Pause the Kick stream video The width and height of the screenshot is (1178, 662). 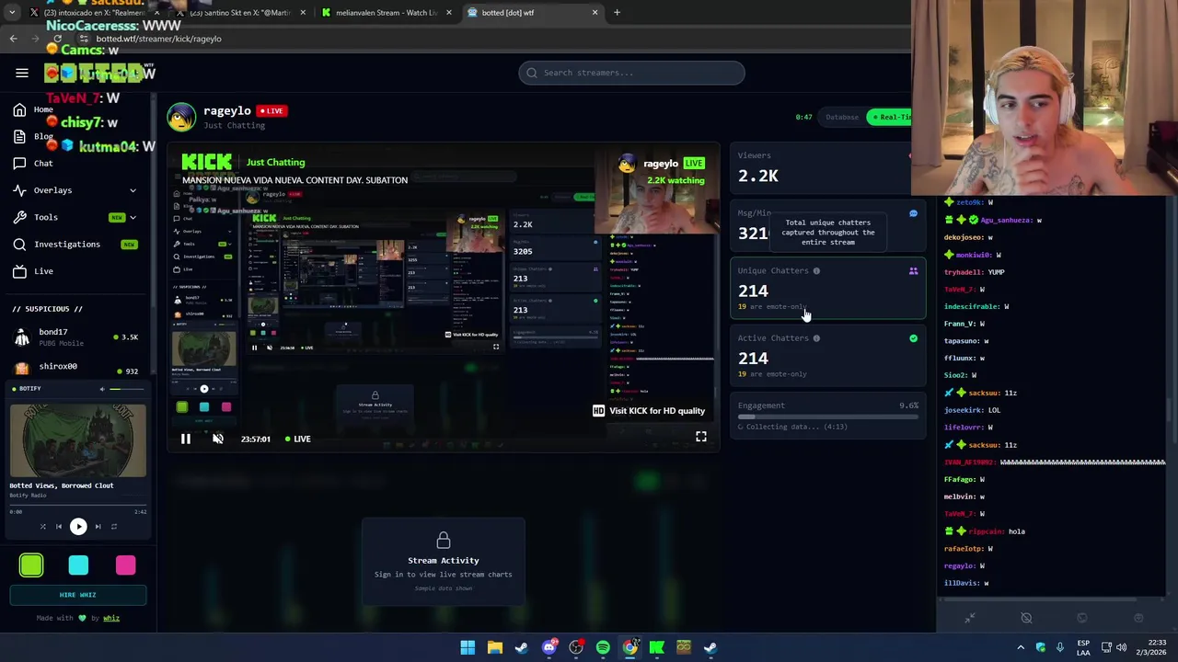tap(185, 439)
